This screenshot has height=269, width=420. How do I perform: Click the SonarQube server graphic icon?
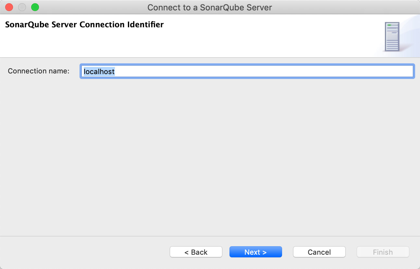[x=392, y=36]
